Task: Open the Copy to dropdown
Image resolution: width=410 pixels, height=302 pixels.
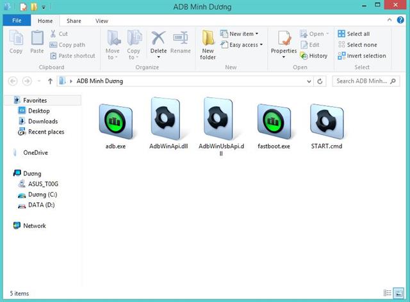Action: coord(134,45)
